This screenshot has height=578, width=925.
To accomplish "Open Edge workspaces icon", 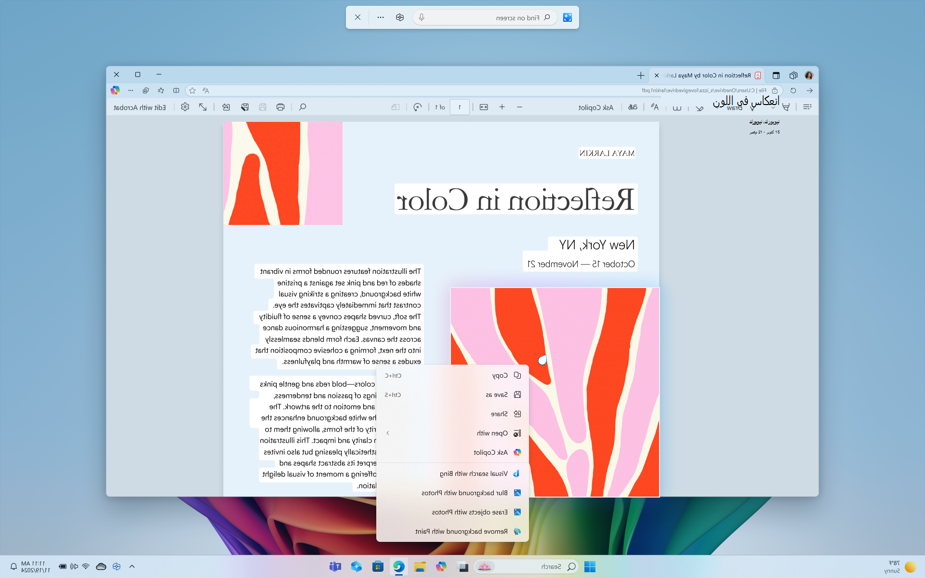I will (x=793, y=75).
